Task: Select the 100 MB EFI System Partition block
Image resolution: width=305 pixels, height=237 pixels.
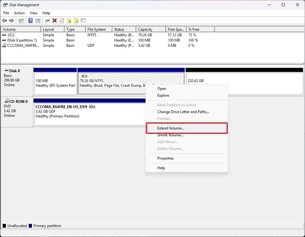Action: (x=55, y=83)
